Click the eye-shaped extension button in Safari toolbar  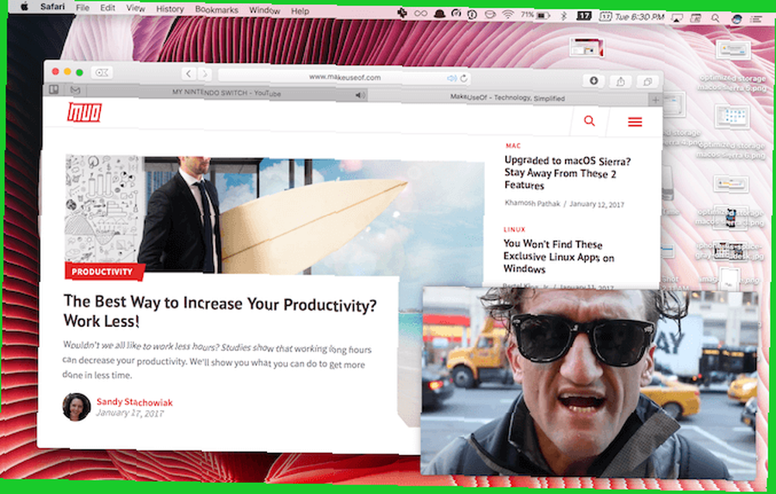click(x=102, y=72)
